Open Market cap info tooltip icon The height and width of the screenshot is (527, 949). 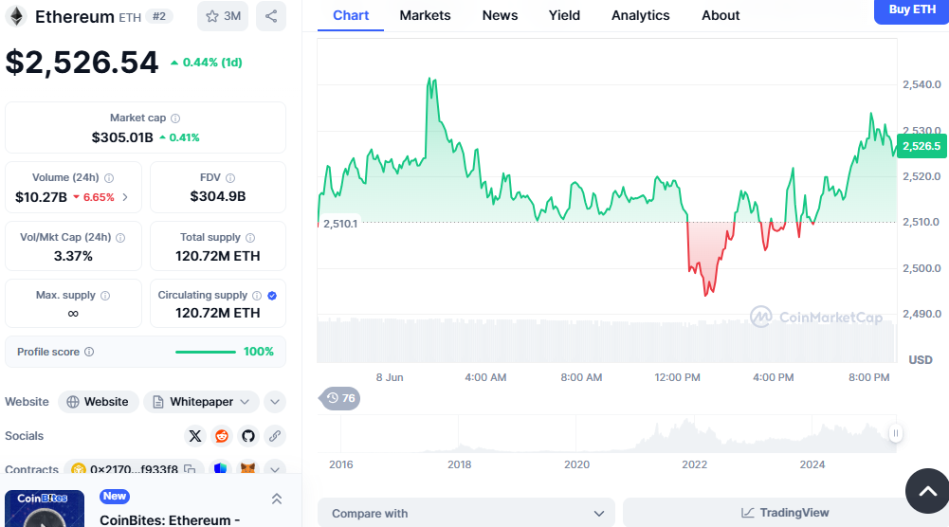pos(175,118)
